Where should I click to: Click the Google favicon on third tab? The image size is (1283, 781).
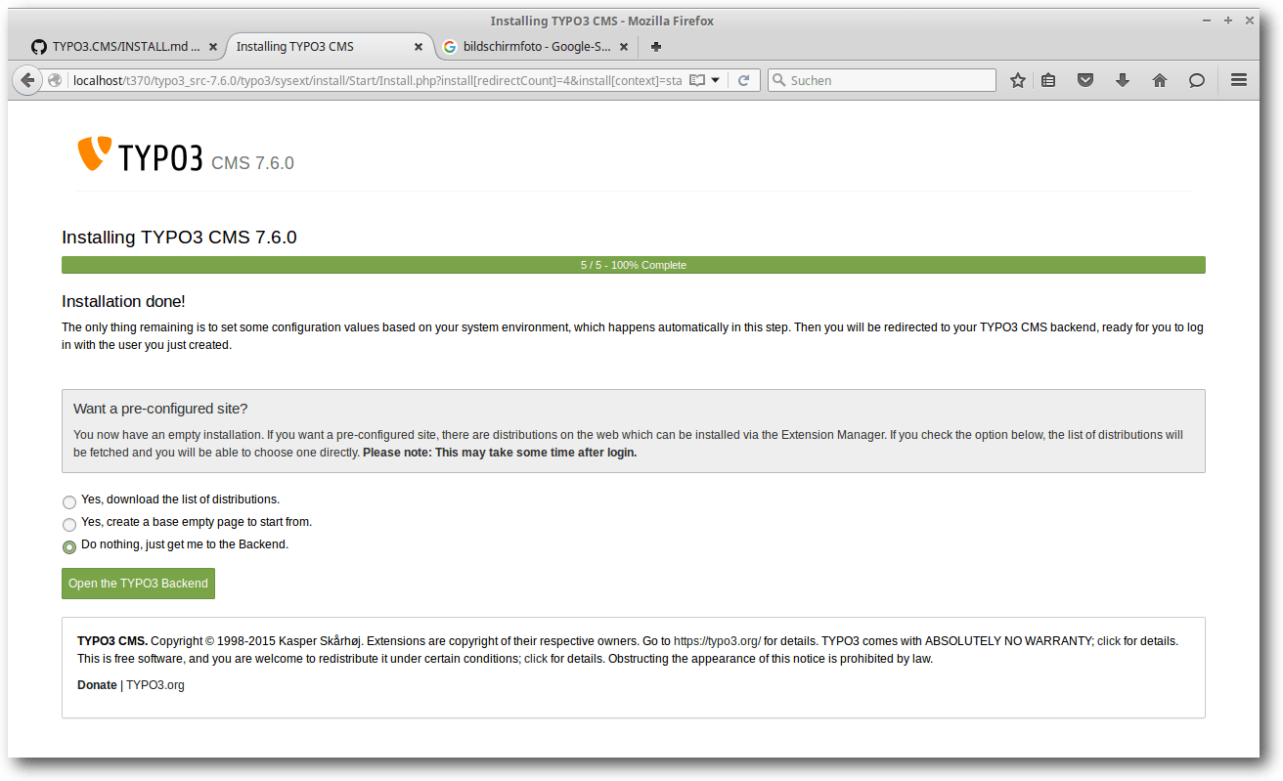point(450,46)
